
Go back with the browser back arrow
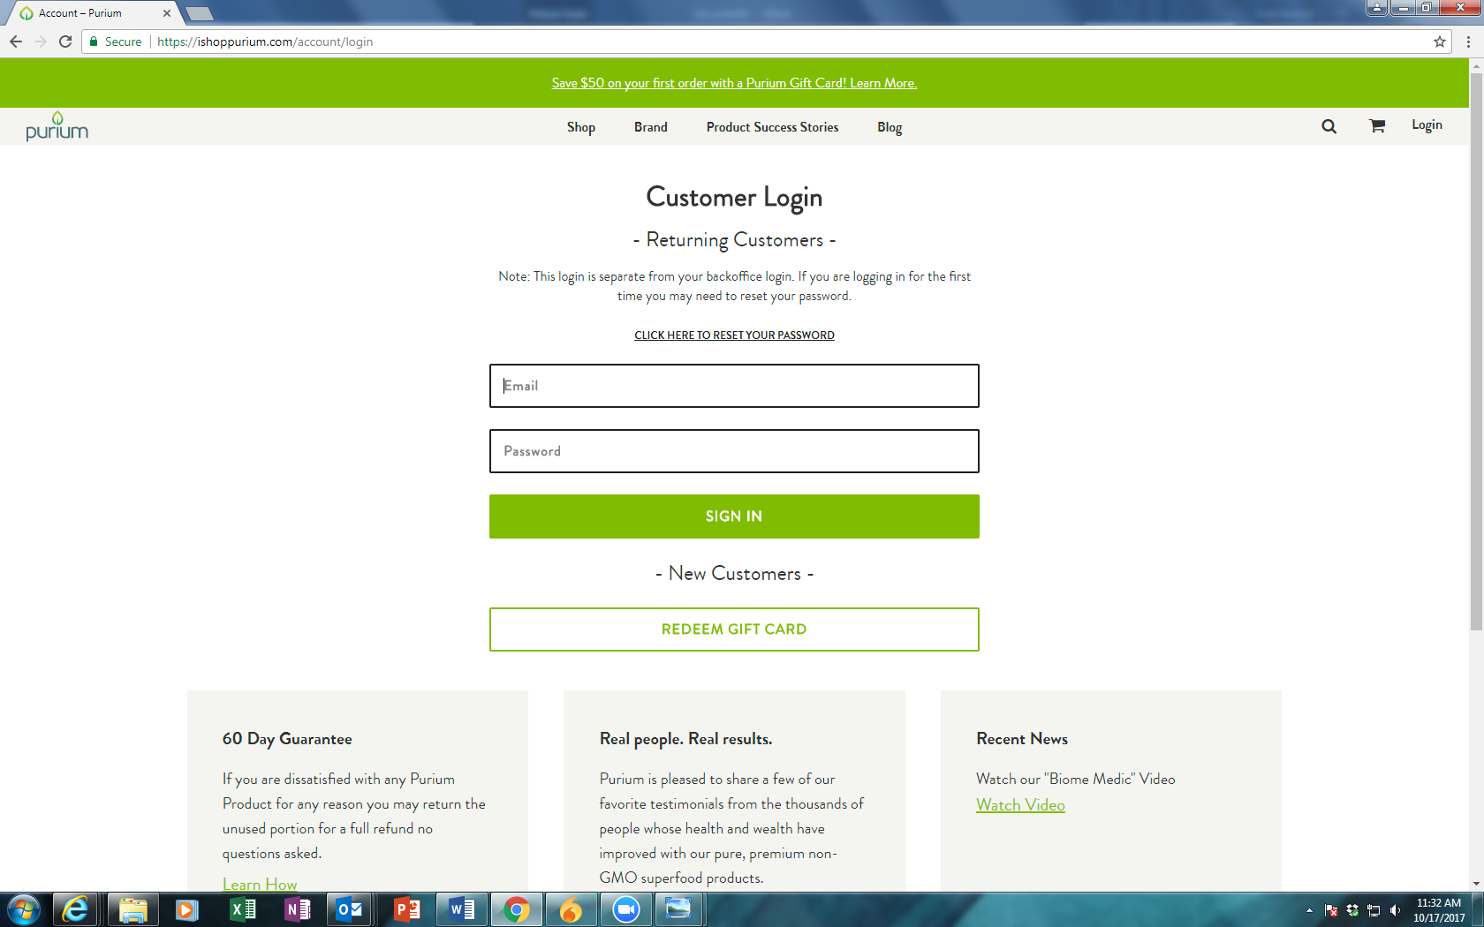tap(16, 41)
